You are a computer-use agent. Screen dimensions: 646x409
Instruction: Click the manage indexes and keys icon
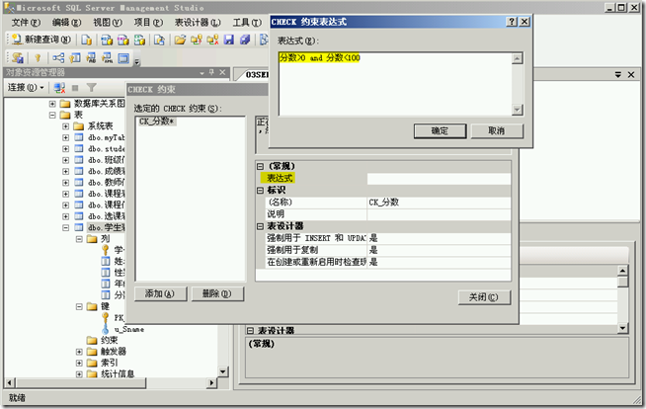tap(74, 58)
